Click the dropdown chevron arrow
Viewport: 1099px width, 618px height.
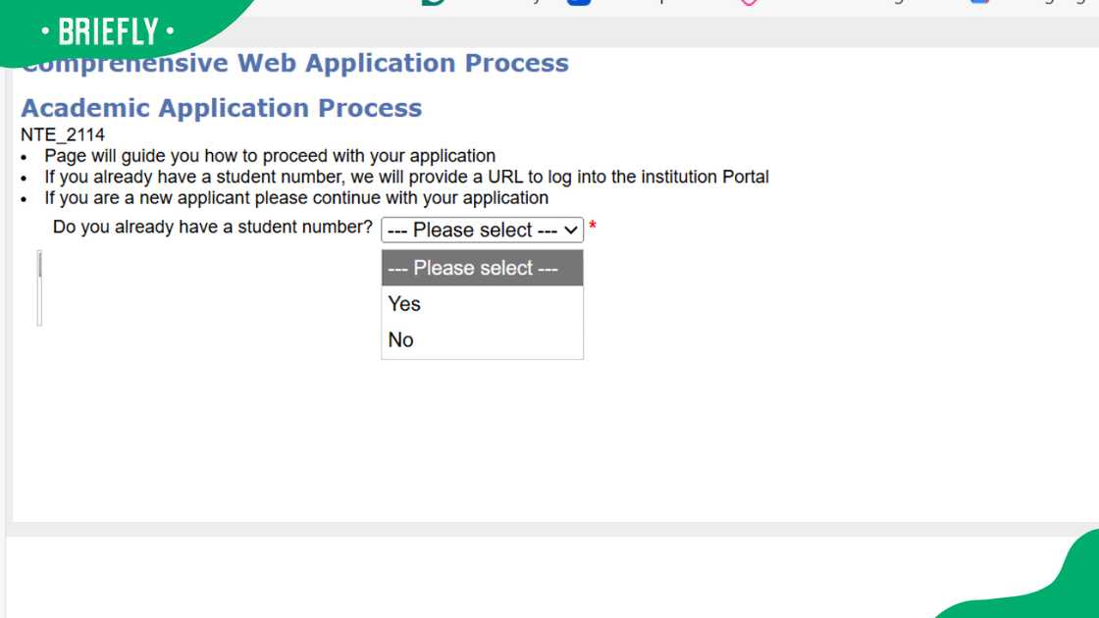coord(572,231)
